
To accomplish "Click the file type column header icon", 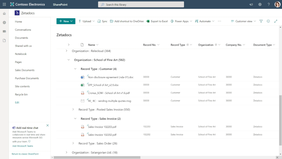I will (82, 45).
